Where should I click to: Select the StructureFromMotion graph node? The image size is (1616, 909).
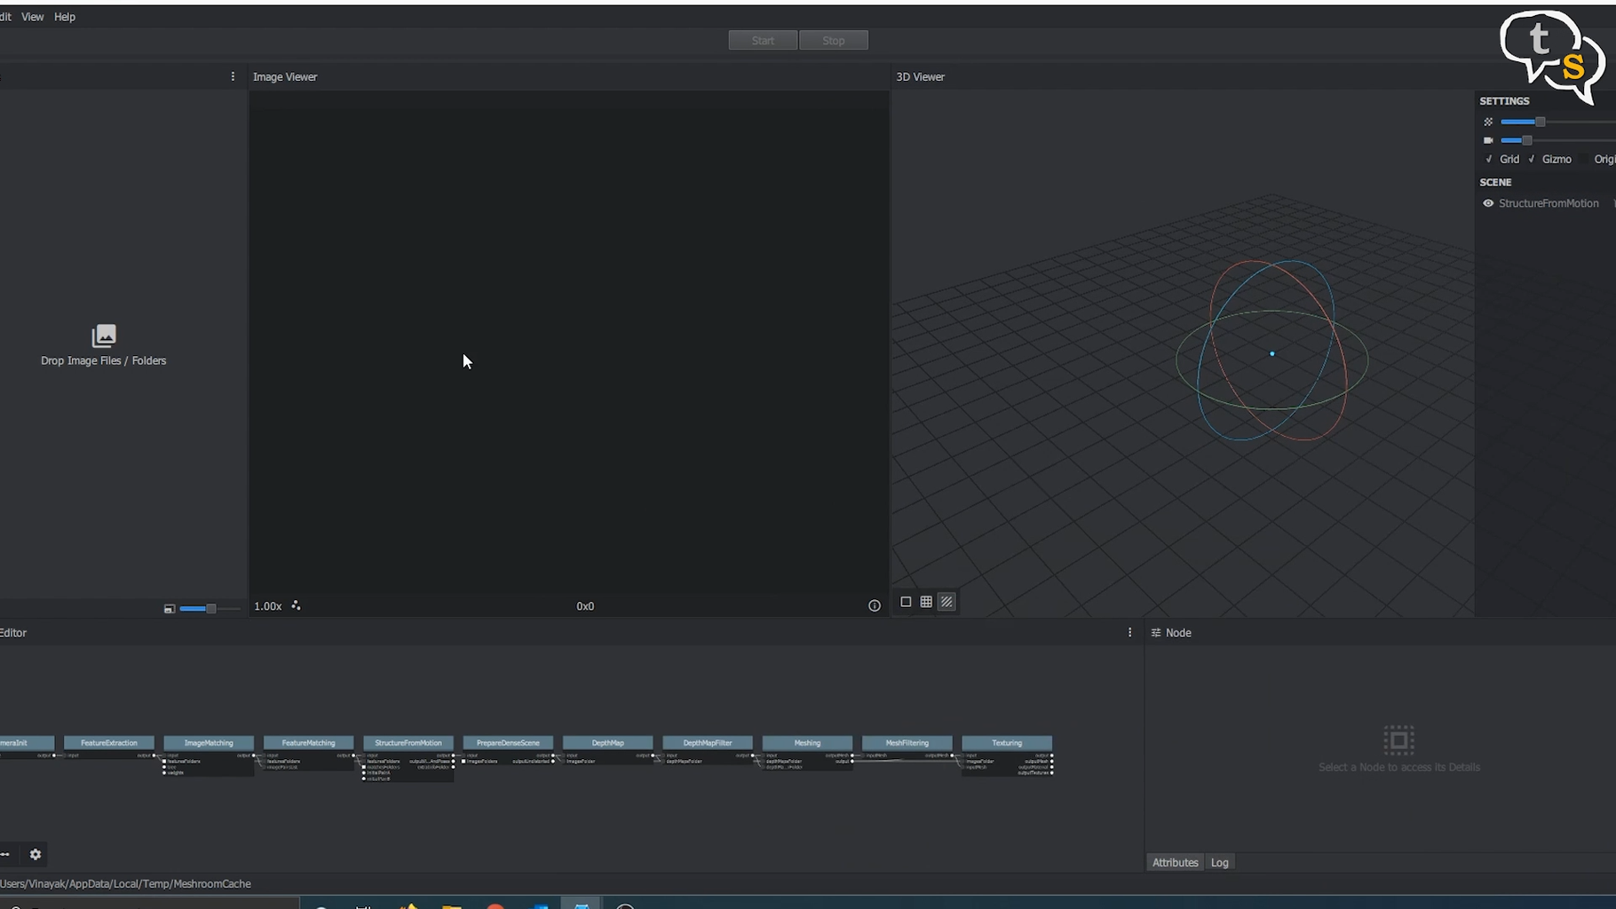[408, 743]
